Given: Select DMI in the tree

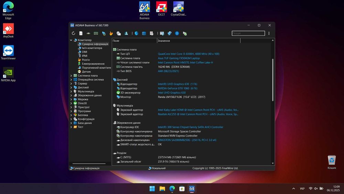Looking at the screenshot, I should [x=85, y=52].
